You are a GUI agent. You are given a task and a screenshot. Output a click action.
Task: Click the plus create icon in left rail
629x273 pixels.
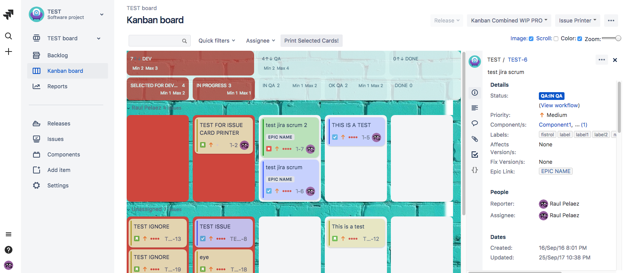8,52
